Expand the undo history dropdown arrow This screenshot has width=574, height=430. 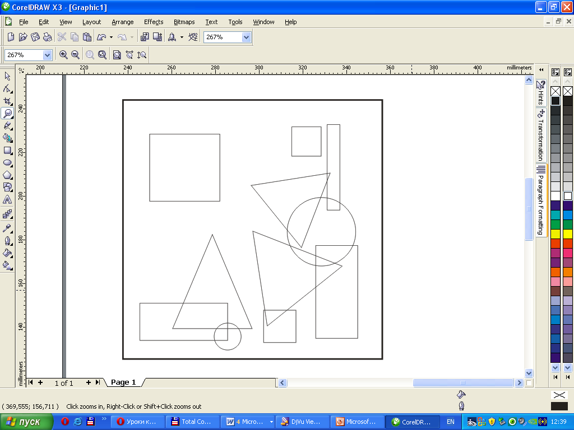[x=111, y=37]
